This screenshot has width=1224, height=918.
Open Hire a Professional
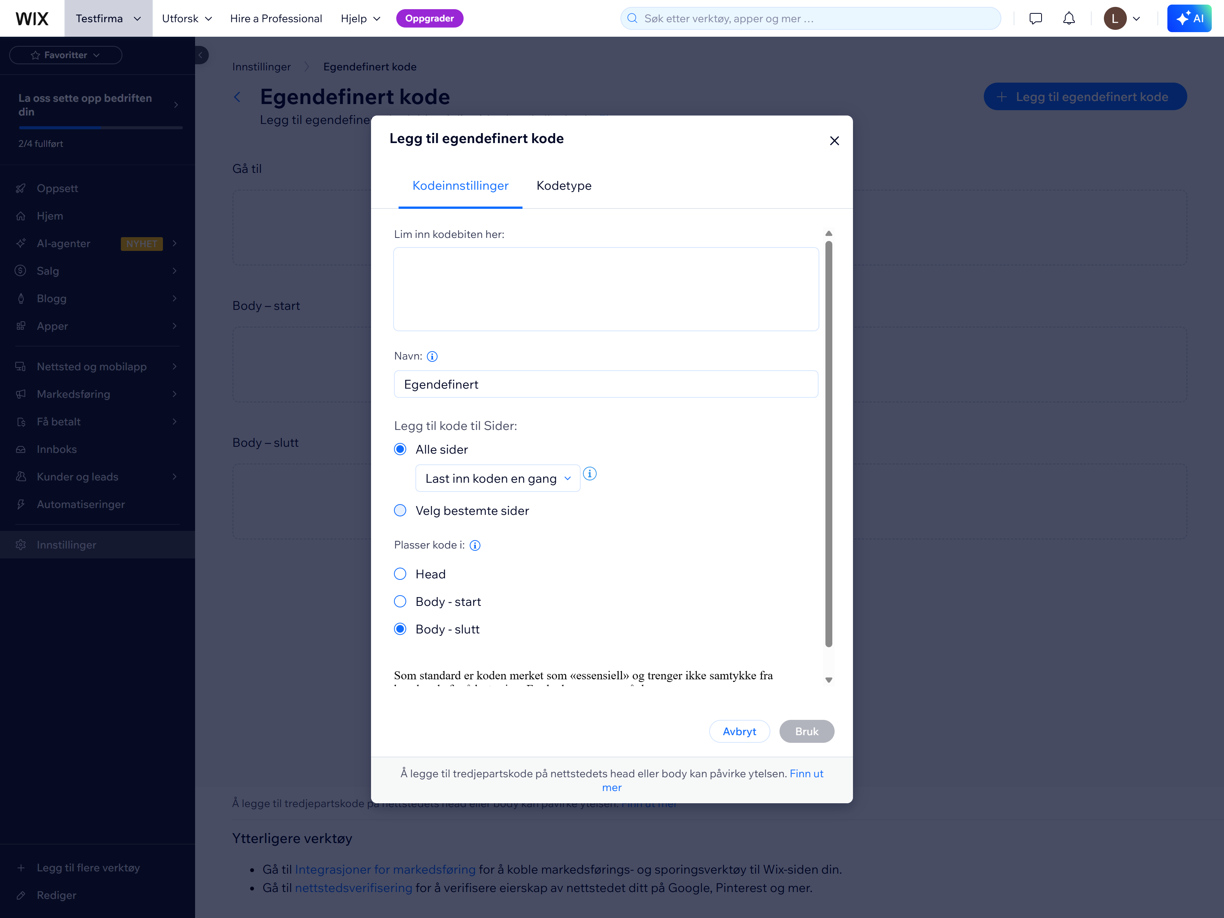pyautogui.click(x=275, y=18)
